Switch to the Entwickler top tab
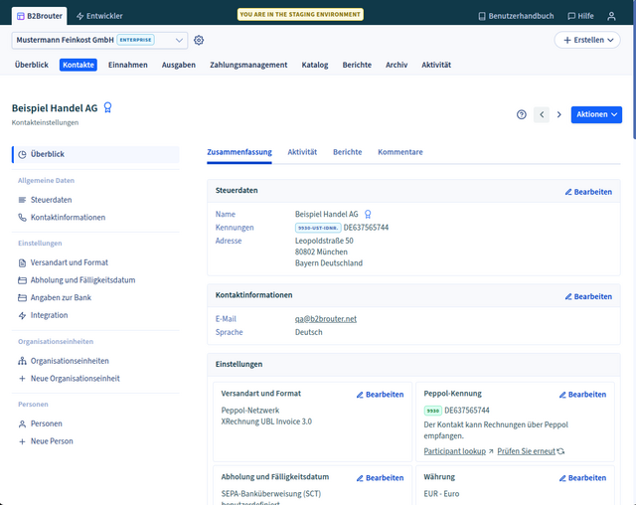The image size is (636, 505). pos(99,16)
